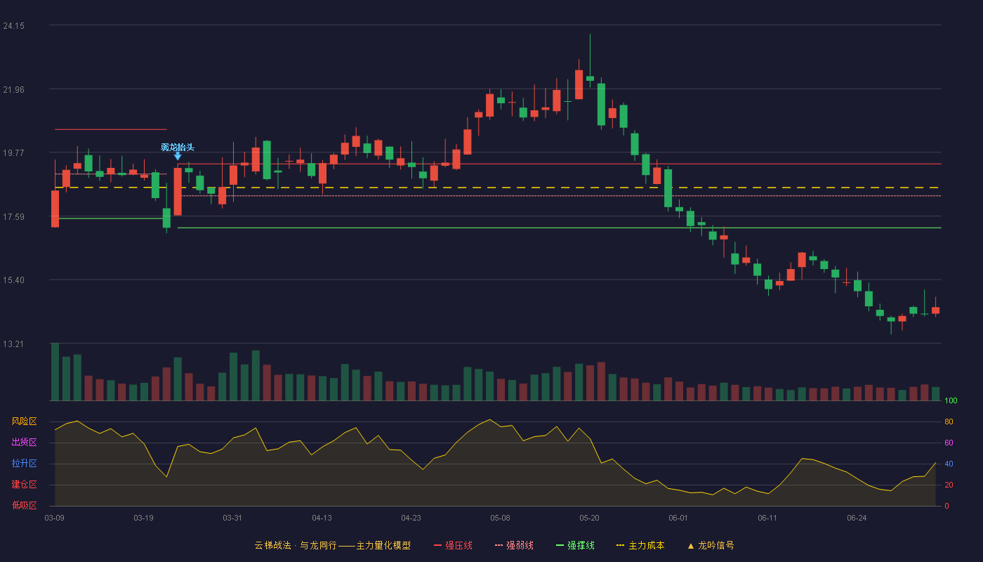The height and width of the screenshot is (562, 983).
Task: Click the 06-01 date axis label
Action: click(x=678, y=518)
